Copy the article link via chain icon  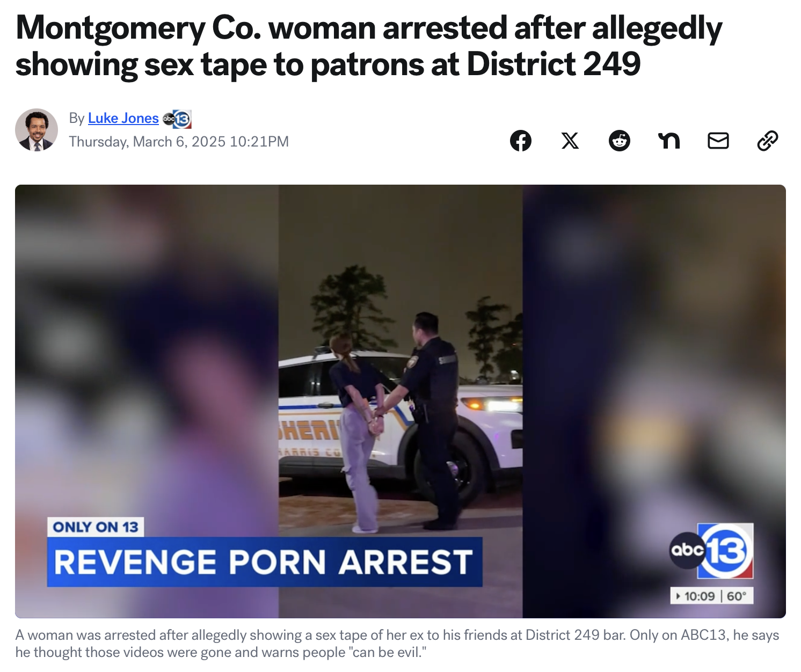(x=767, y=141)
